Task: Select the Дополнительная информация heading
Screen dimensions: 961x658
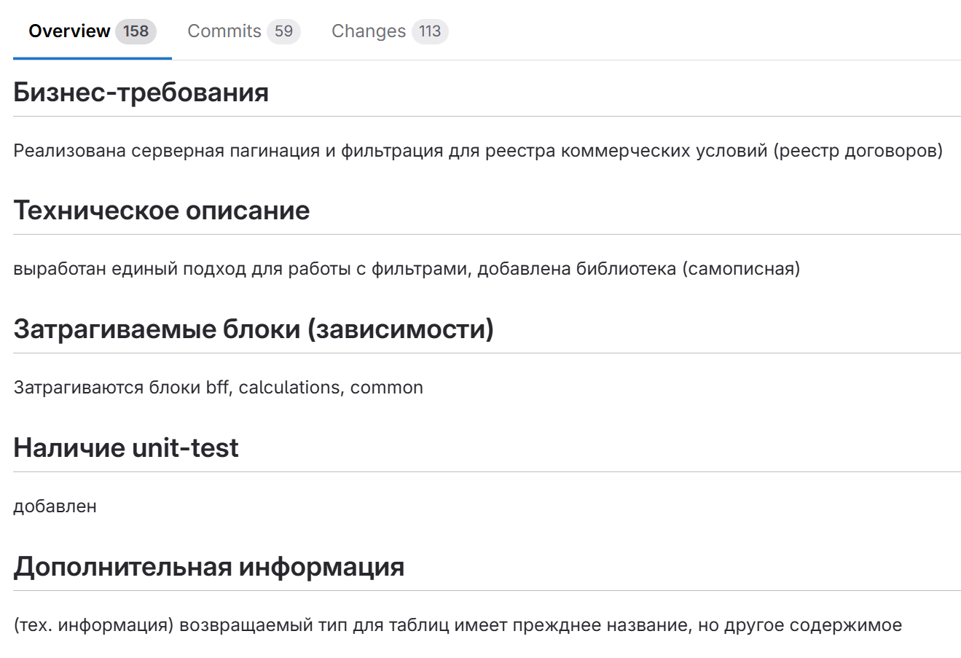Action: pos(210,565)
